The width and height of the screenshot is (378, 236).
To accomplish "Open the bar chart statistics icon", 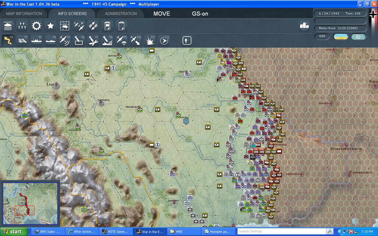I will (x=304, y=26).
